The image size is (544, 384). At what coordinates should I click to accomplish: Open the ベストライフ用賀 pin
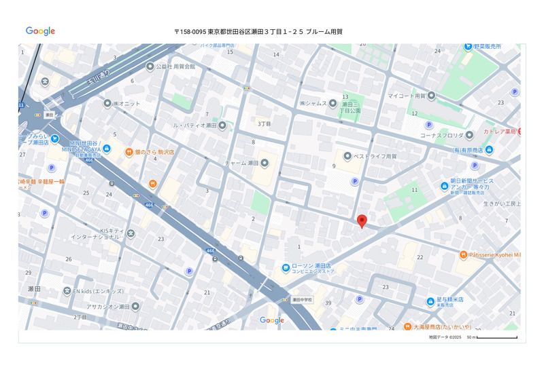(347, 156)
